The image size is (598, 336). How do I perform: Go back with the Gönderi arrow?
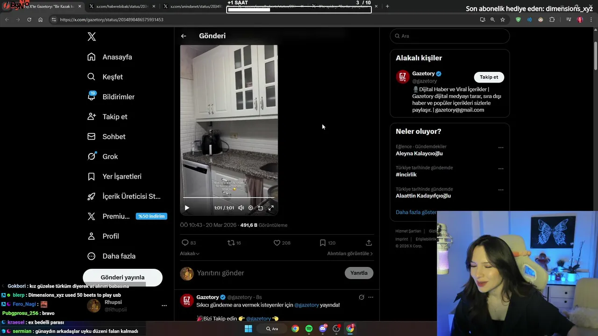click(184, 36)
